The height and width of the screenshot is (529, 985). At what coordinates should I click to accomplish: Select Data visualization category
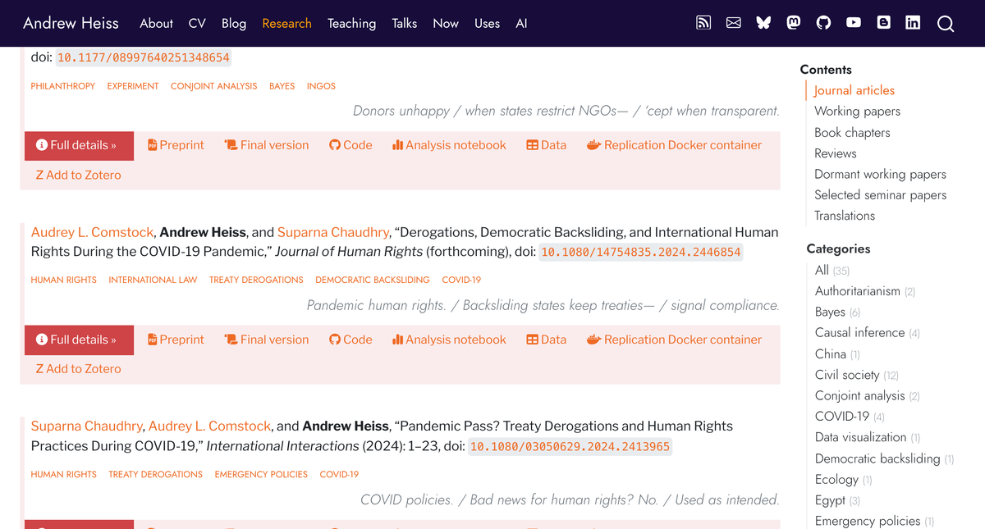coord(868,437)
